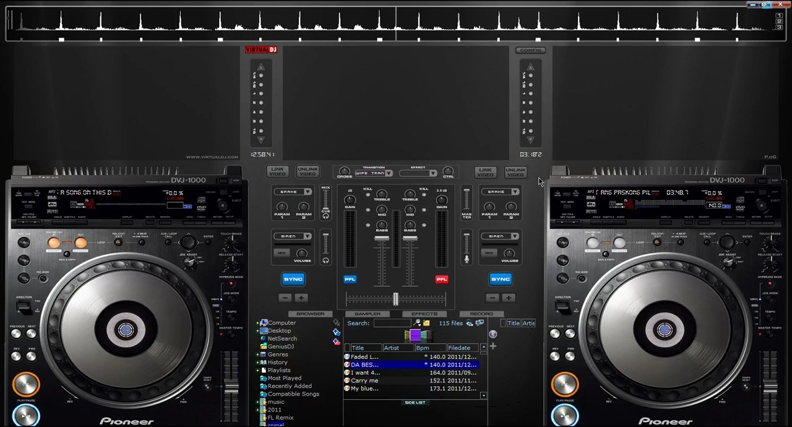Viewport: 792px width, 427px height.
Task: Click the right deck Cue button
Action: click(564, 384)
